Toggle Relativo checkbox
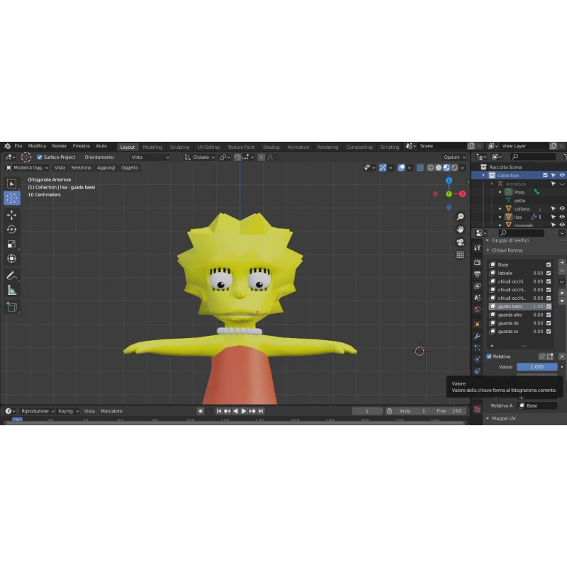This screenshot has width=567, height=567. (489, 357)
